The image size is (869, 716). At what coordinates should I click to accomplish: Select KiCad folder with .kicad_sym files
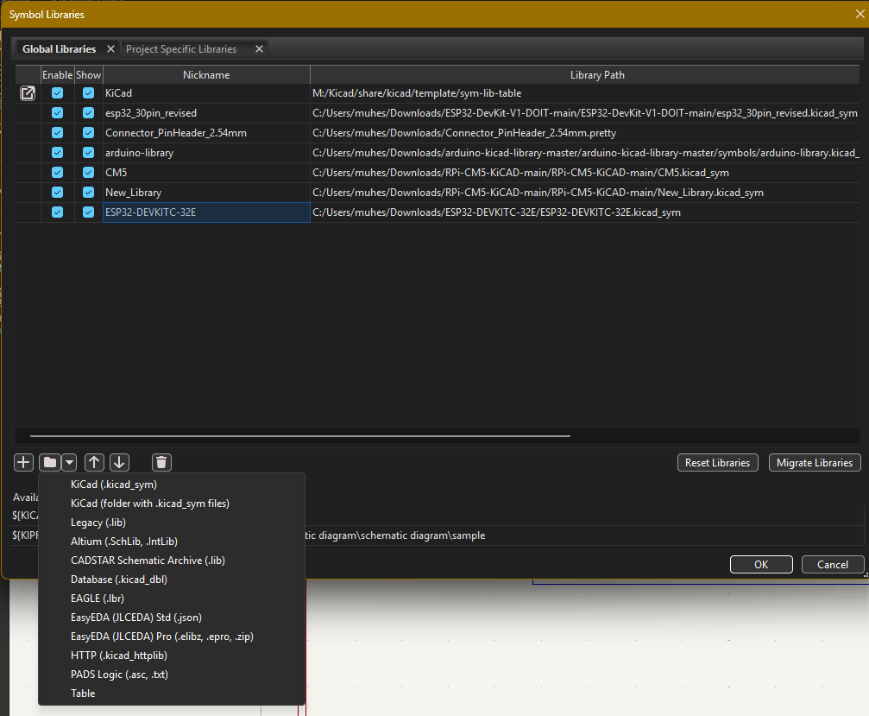click(x=172, y=504)
